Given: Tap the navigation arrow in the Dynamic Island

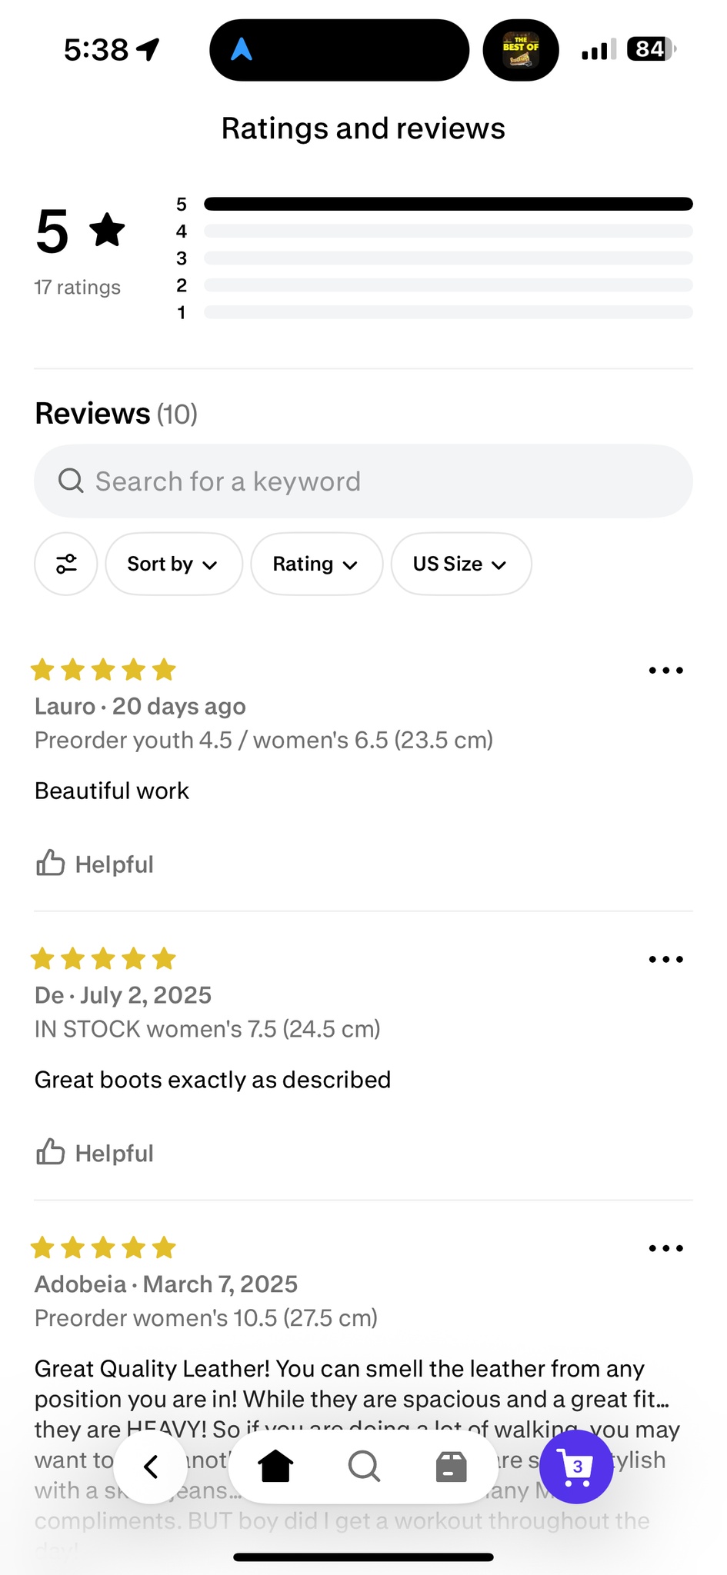Looking at the screenshot, I should coord(242,50).
